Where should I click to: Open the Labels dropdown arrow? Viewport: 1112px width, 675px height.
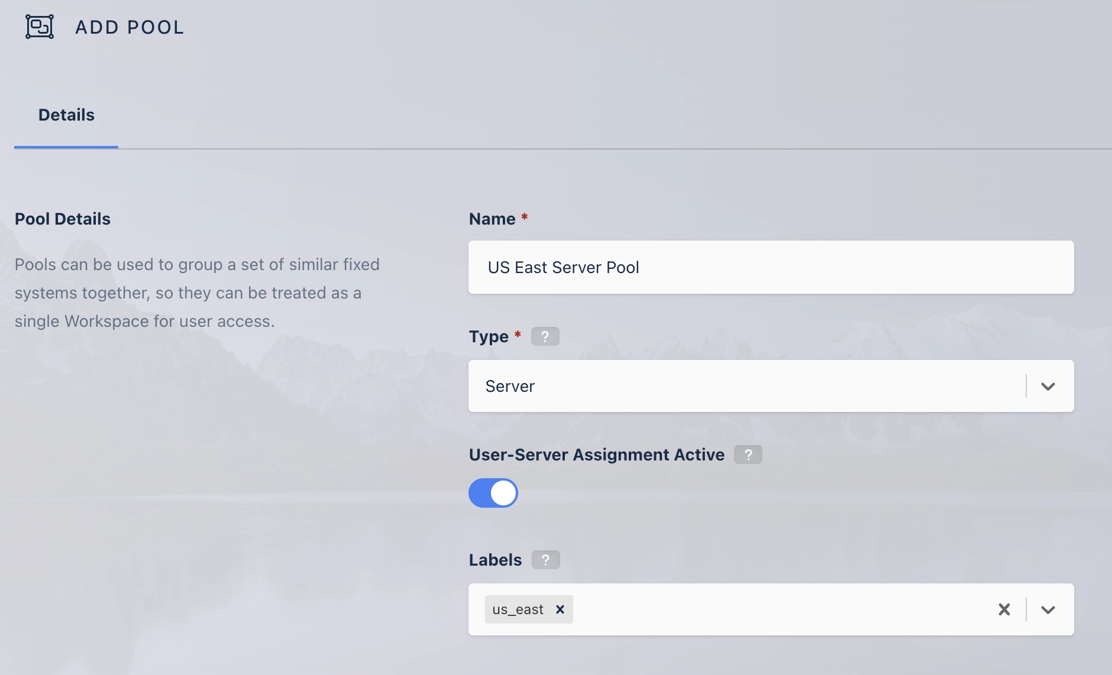click(x=1048, y=609)
